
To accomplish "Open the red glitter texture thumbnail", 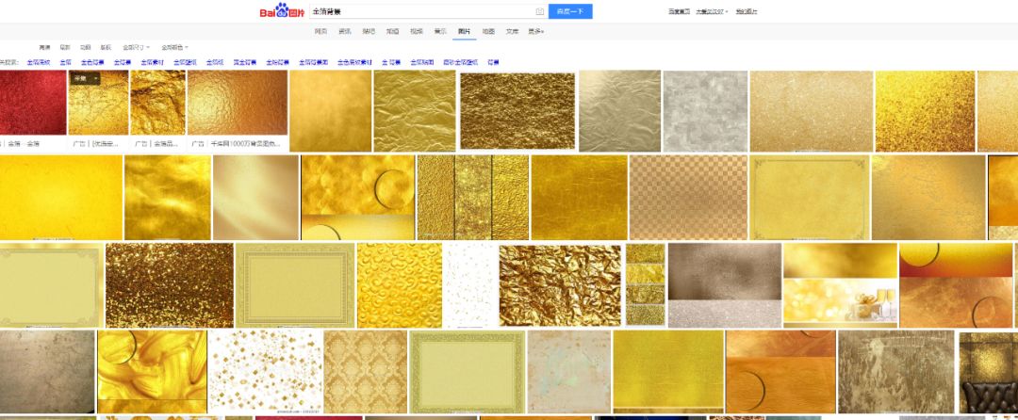I will tap(33, 103).
